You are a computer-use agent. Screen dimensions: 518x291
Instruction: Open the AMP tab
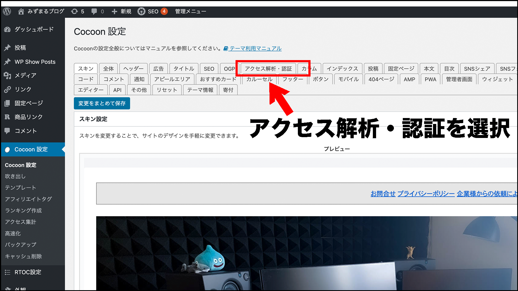pyautogui.click(x=409, y=79)
